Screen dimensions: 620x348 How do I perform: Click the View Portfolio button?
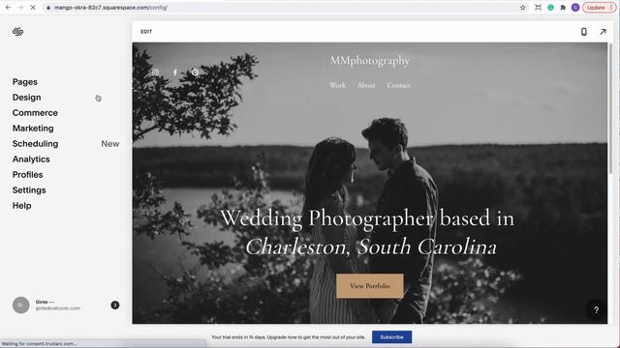click(x=370, y=286)
